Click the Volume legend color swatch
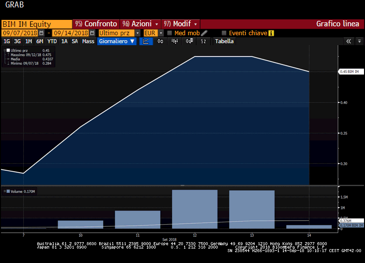Viewport: 365px width, 263px height. click(7, 192)
